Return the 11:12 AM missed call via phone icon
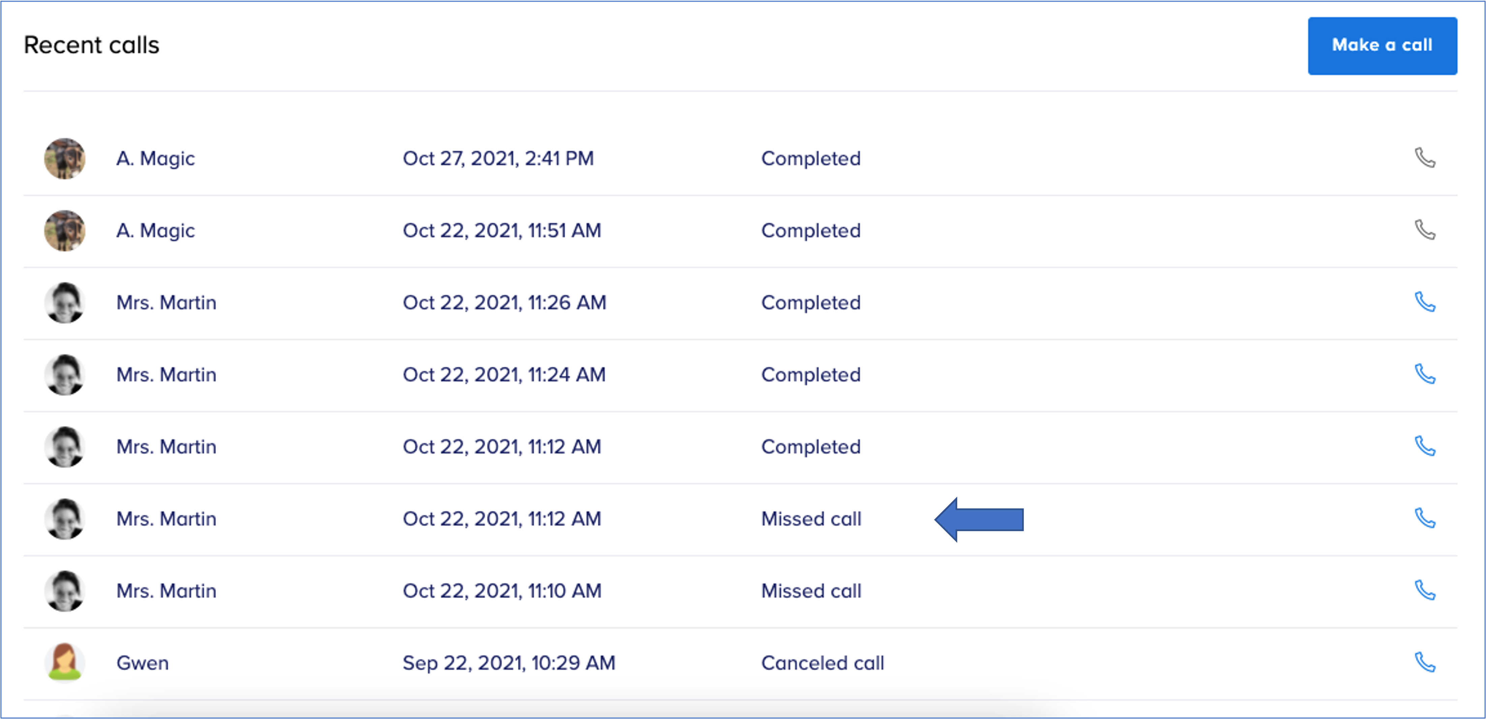Screen dimensions: 1486x719 [1424, 518]
